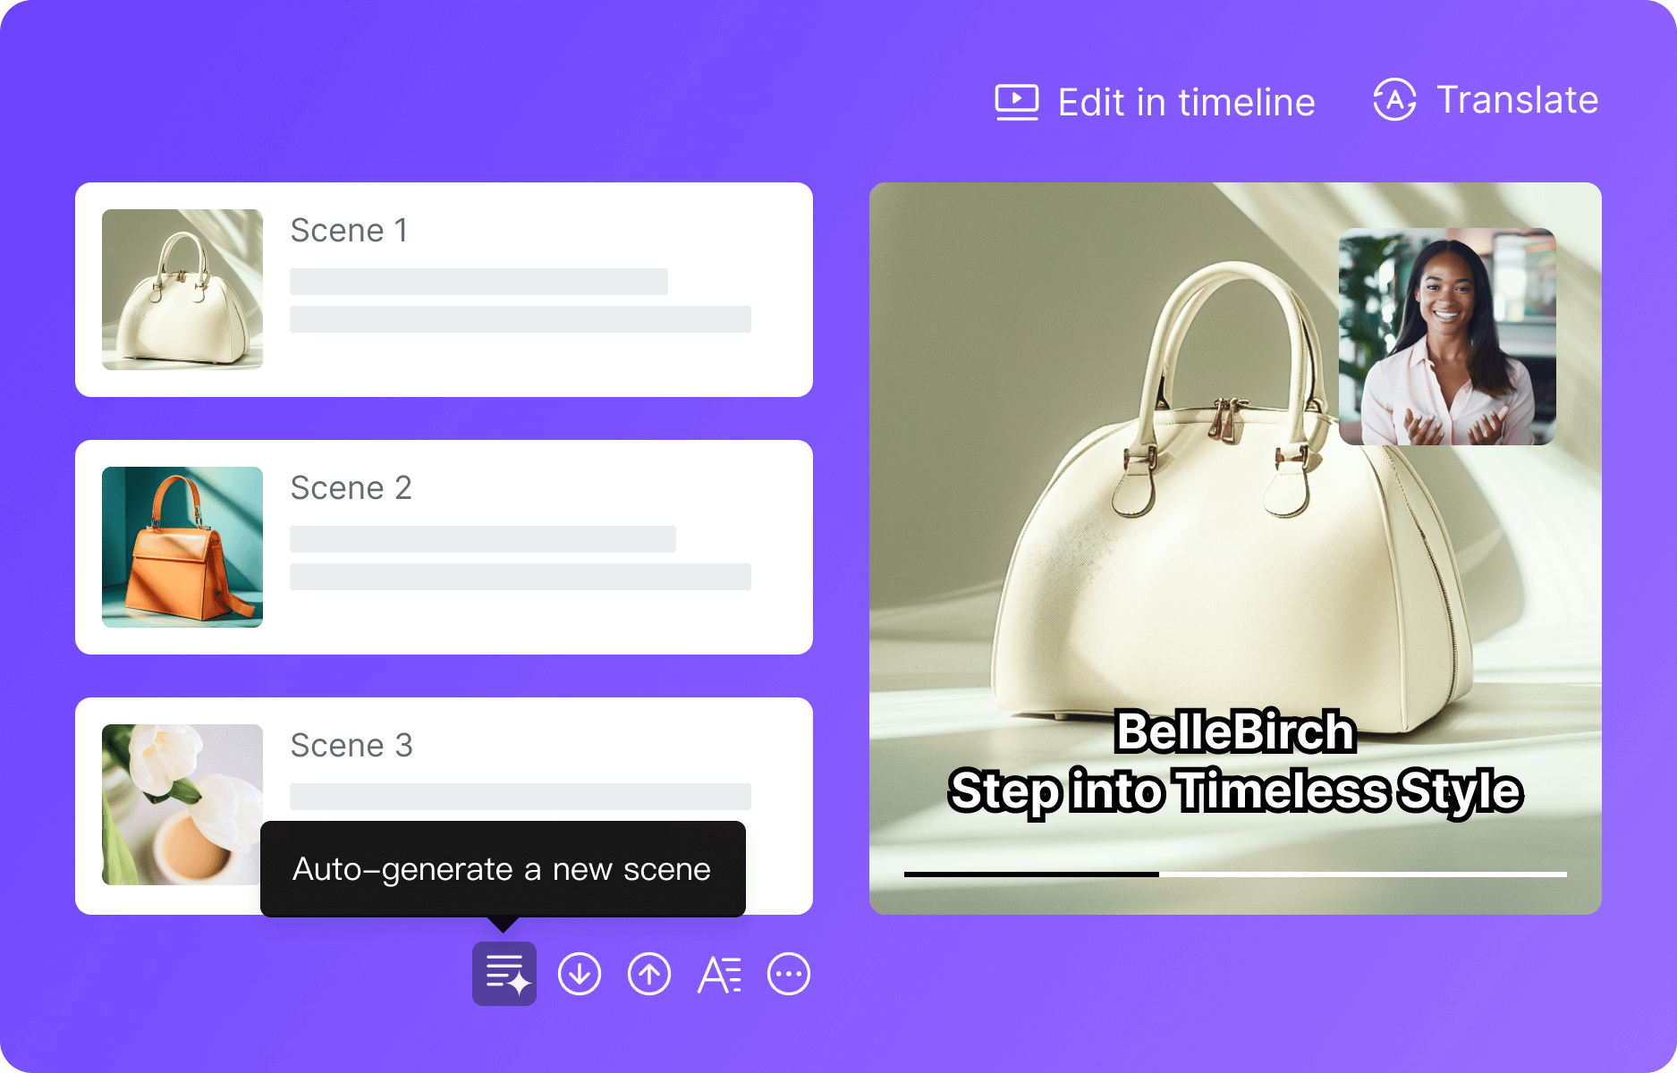Image resolution: width=1677 pixels, height=1073 pixels.
Task: Open the more options ellipsis icon
Action: click(789, 974)
